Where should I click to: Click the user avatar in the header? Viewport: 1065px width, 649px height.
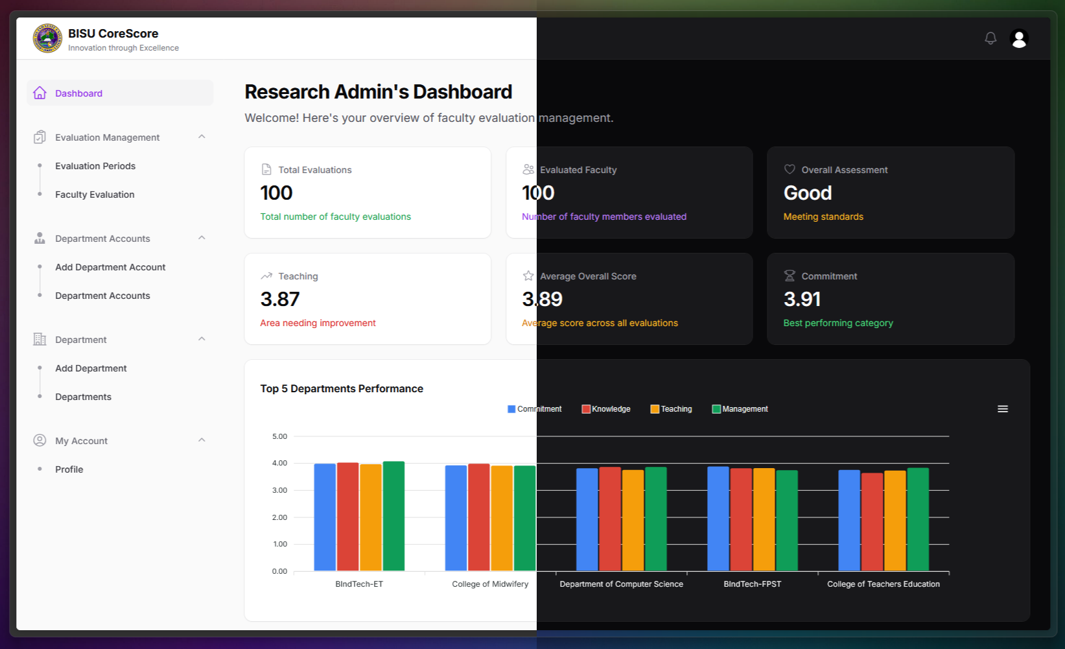(x=1019, y=38)
